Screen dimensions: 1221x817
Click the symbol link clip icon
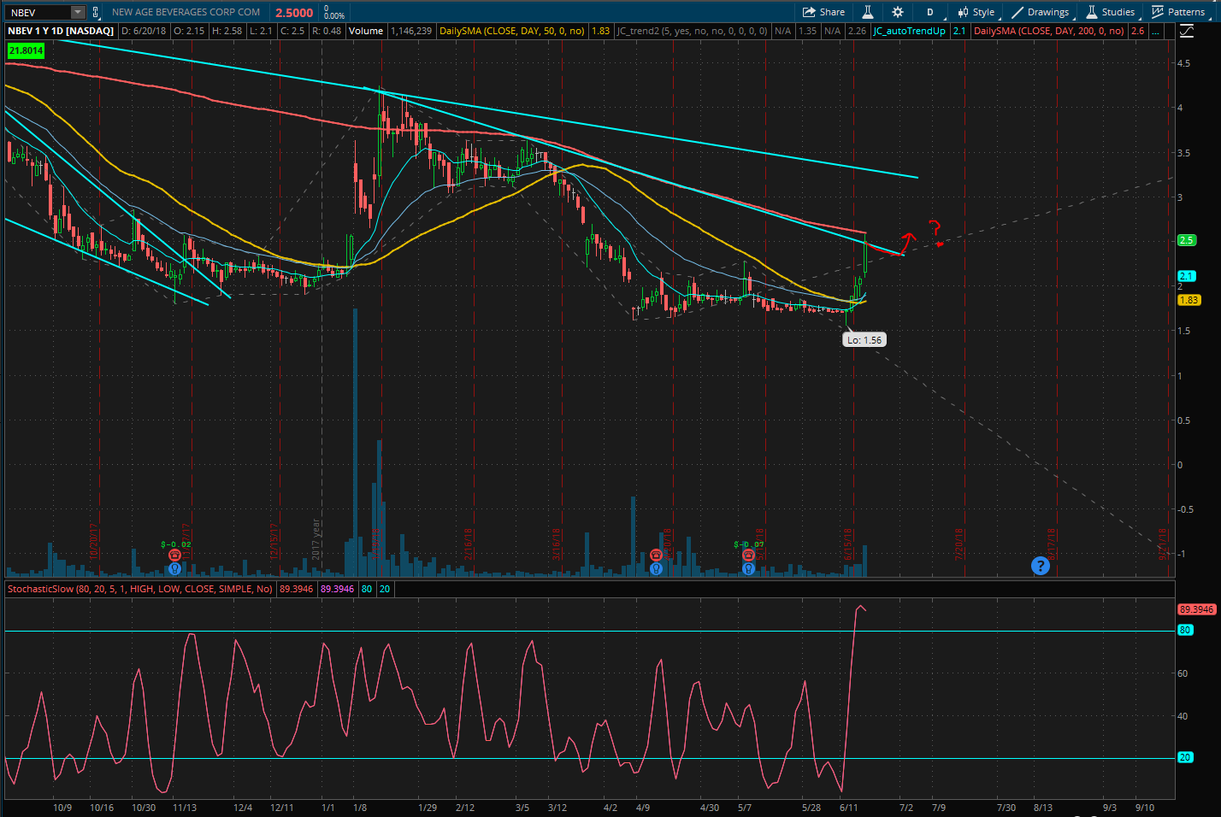point(95,12)
